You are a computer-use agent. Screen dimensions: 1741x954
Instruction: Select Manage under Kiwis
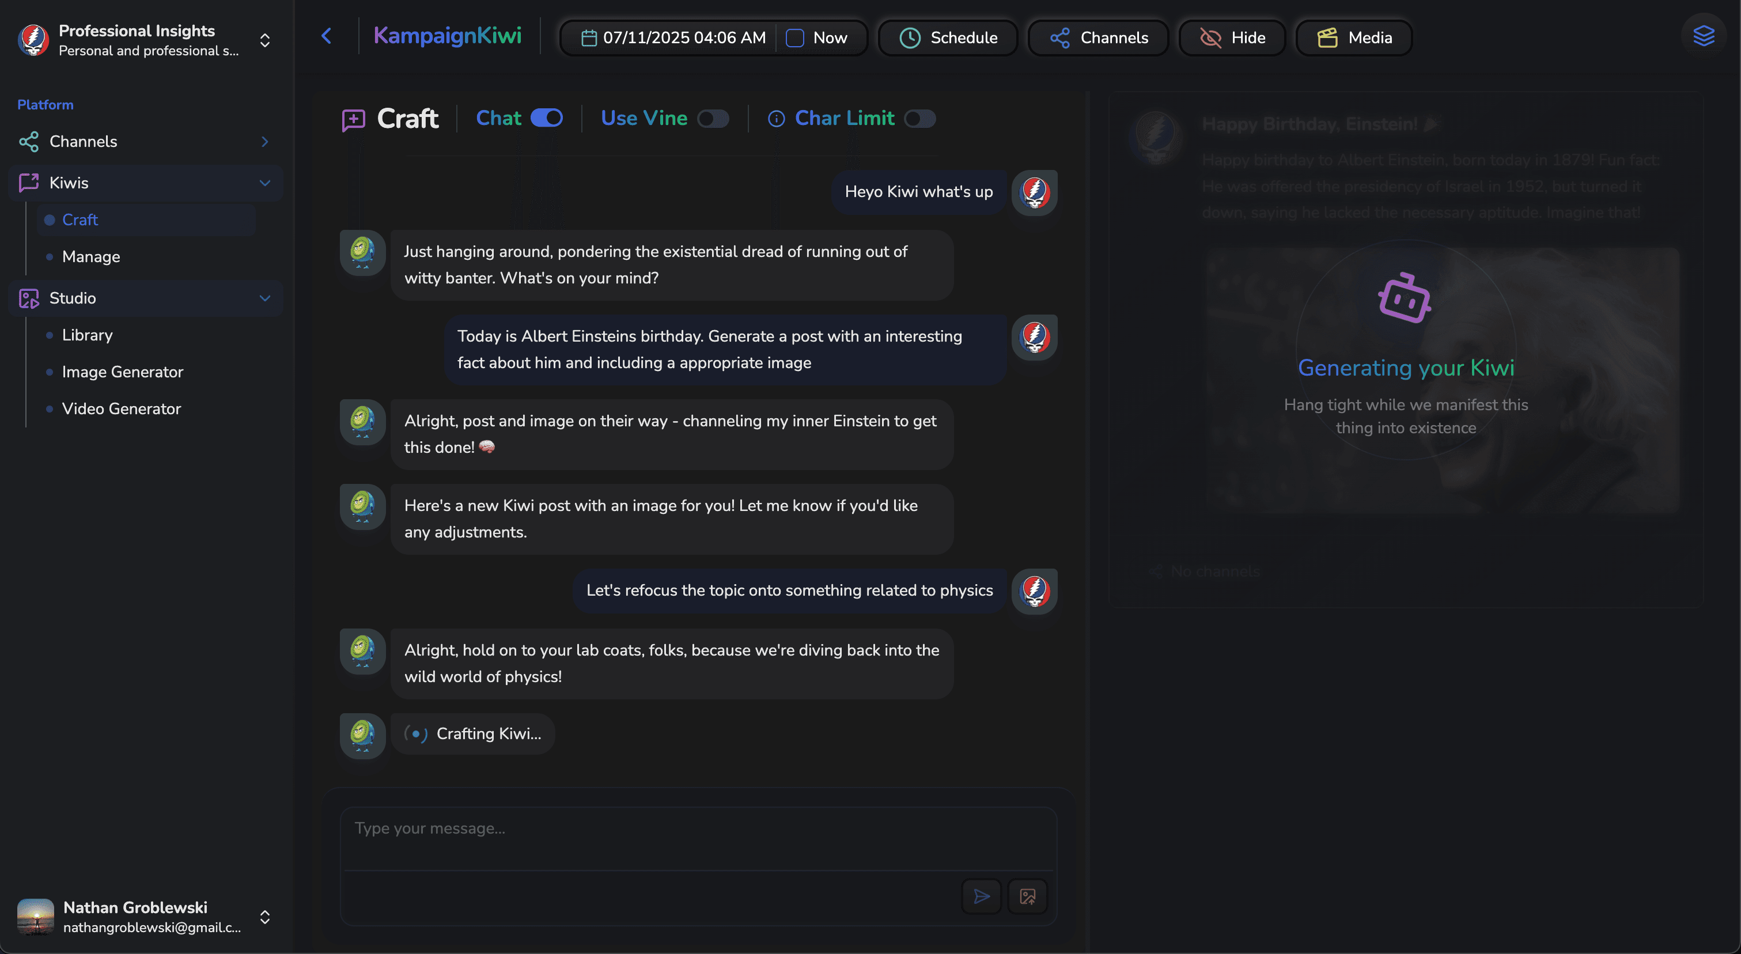pos(92,257)
